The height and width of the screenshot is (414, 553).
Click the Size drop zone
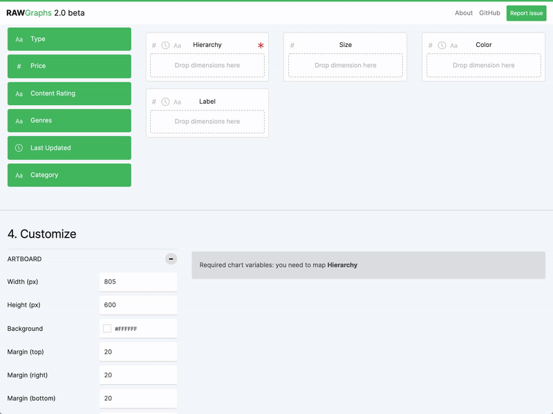tap(345, 65)
